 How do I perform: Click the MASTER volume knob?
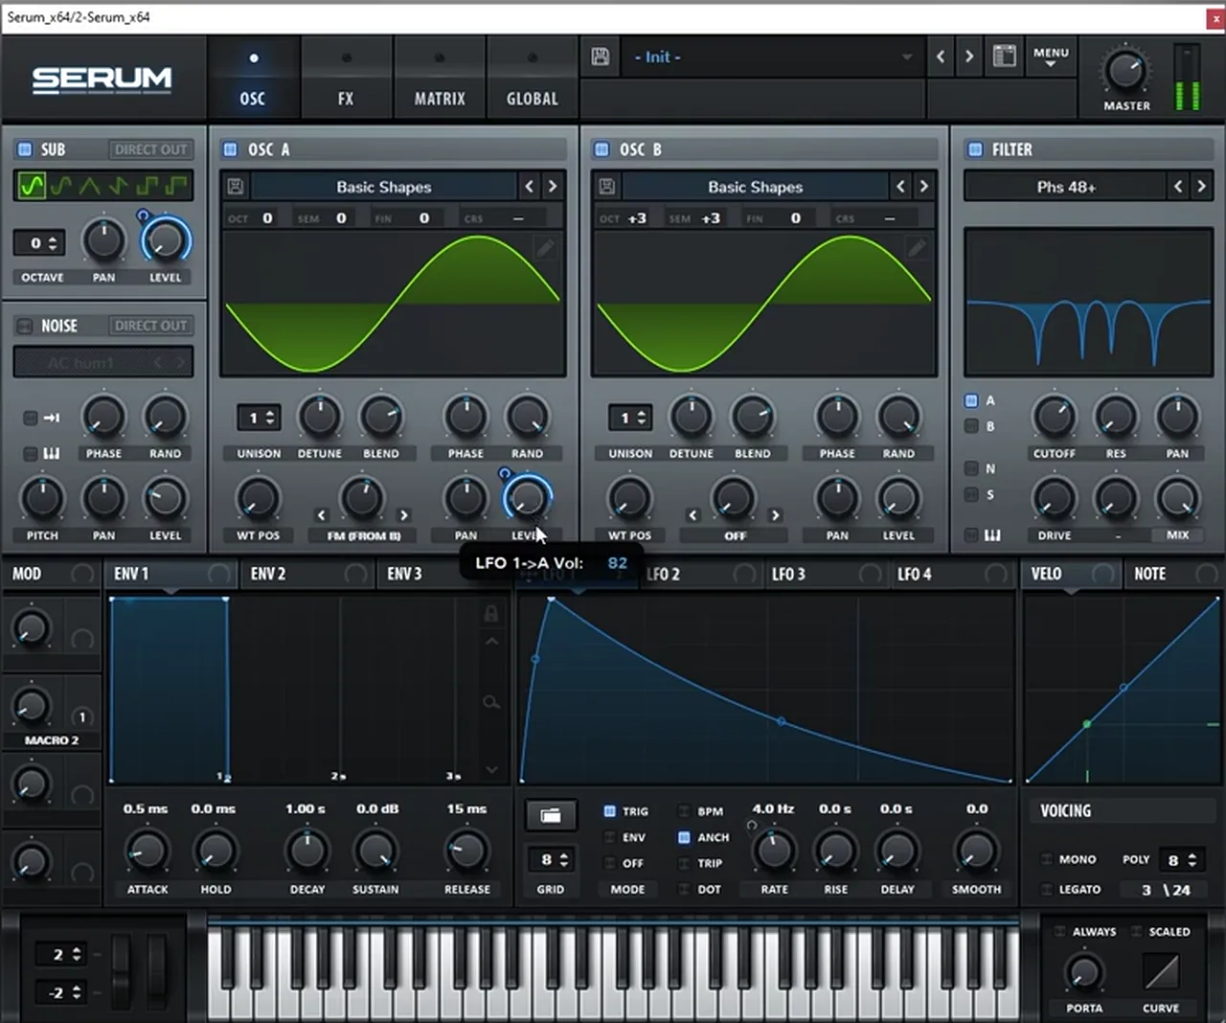pyautogui.click(x=1125, y=72)
